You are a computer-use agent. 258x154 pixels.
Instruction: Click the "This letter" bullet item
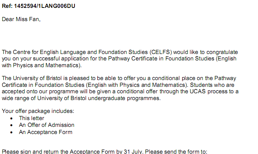(32, 118)
